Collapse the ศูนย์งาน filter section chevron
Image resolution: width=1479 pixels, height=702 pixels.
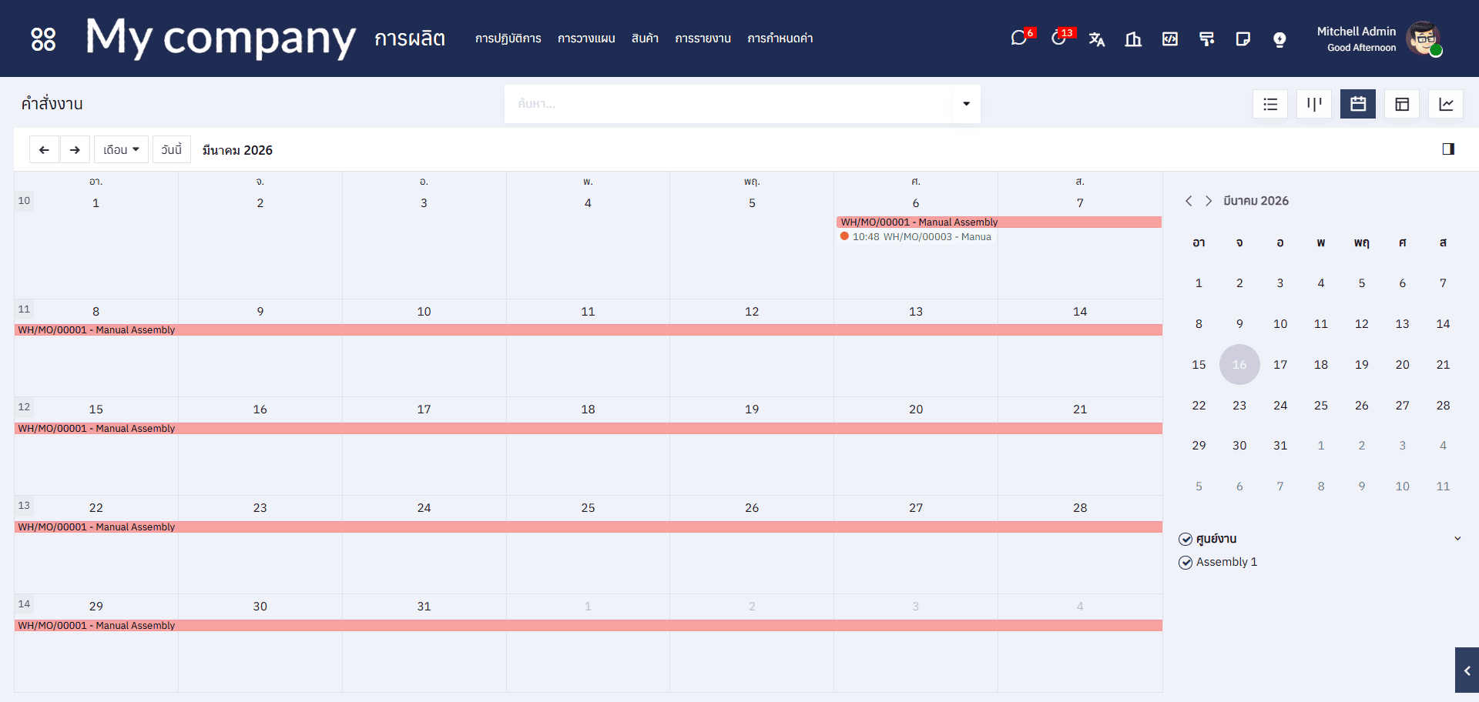(x=1457, y=539)
